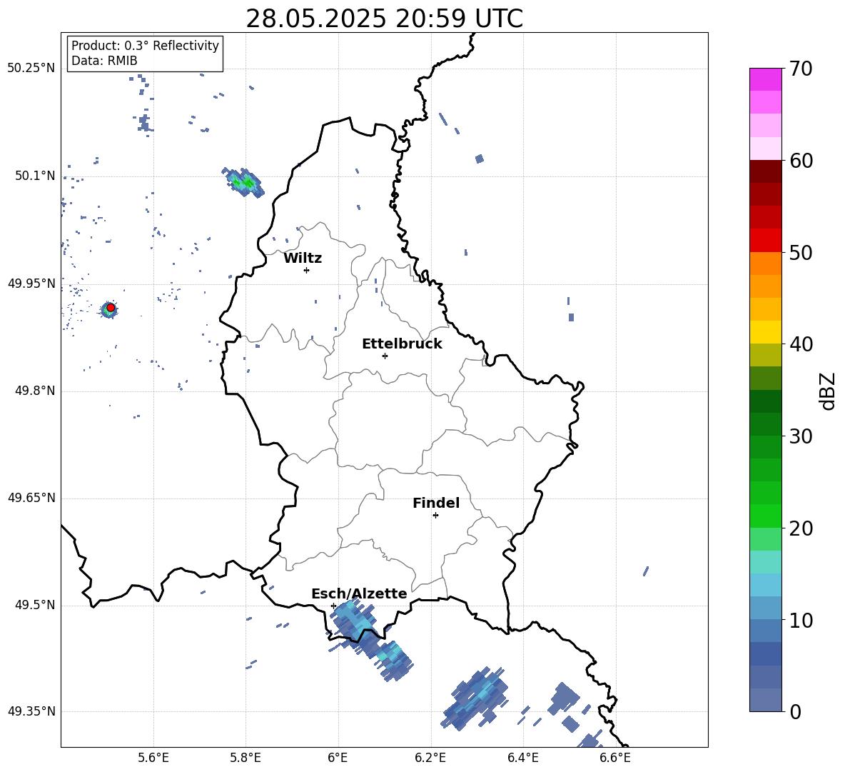The image size is (845, 772).
Task: Click the 6°E longitude label
Action: 338,758
